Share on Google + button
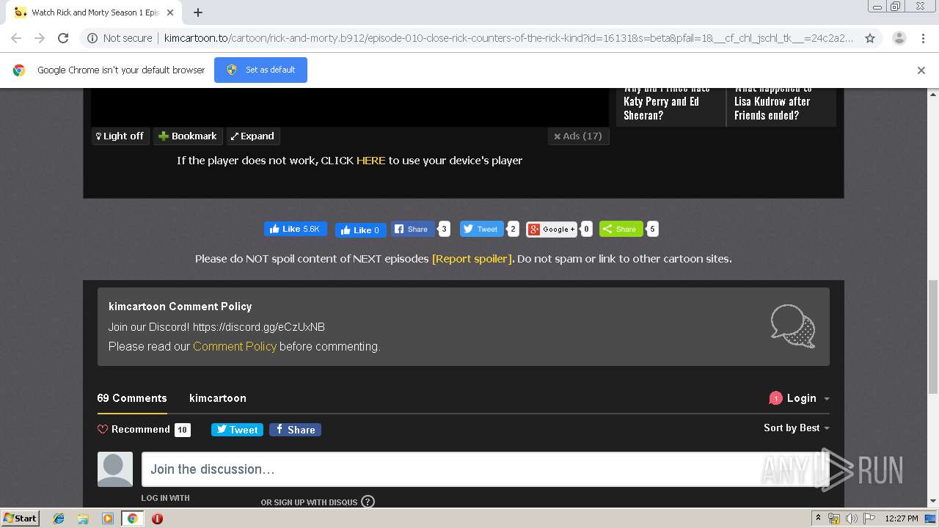 tap(552, 229)
